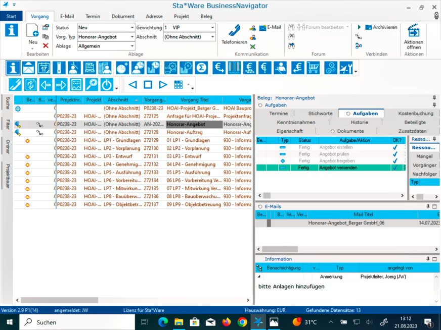Toggle OK checkmark for Angebot prüfen
The width and height of the screenshot is (441, 330).
395,154
